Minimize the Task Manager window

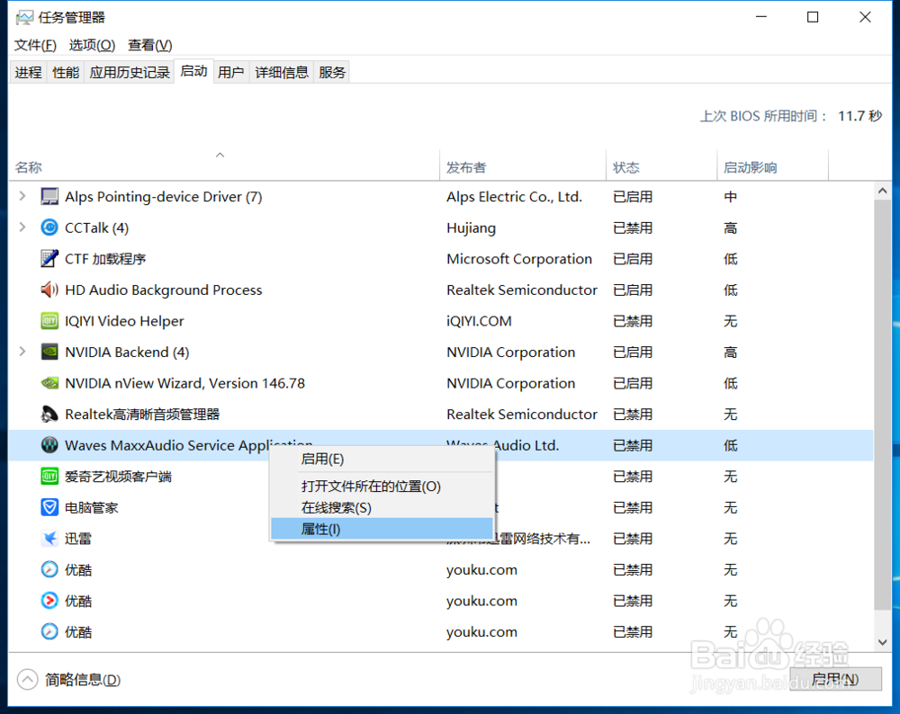click(761, 17)
